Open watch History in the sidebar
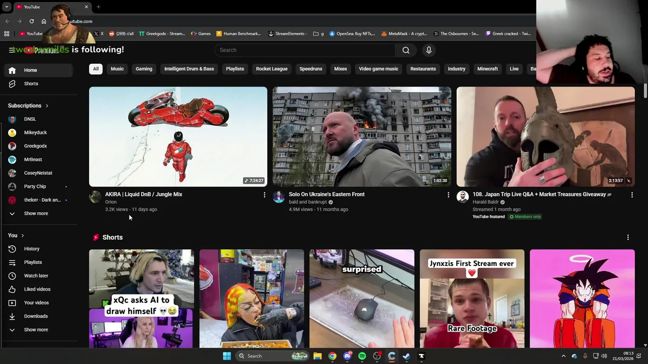This screenshot has width=648, height=364. (38, 249)
